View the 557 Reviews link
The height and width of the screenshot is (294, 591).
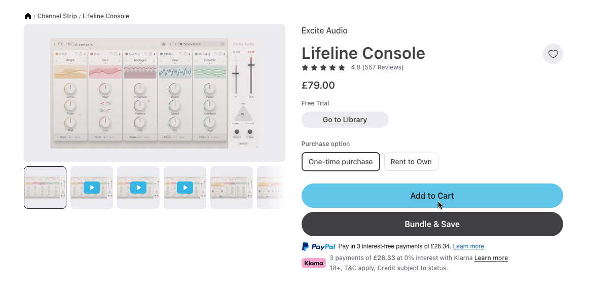pyautogui.click(x=383, y=67)
